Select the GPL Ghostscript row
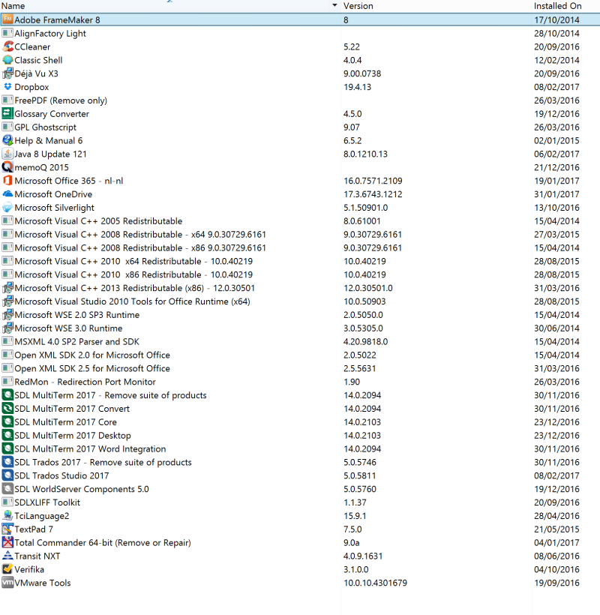This screenshot has height=615, width=600. (x=300, y=127)
